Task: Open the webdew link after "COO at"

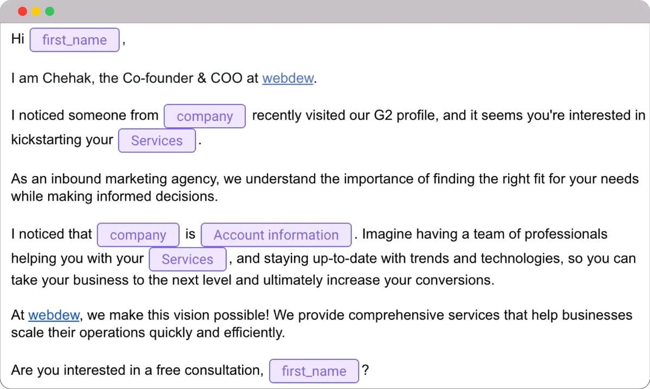Action: (x=288, y=79)
